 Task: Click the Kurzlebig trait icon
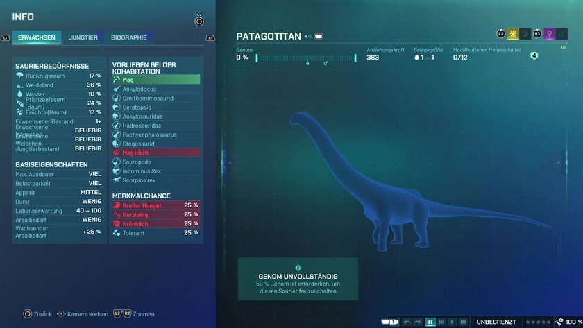[117, 215]
